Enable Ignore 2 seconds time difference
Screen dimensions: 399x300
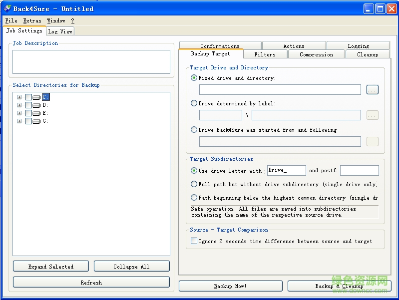coord(194,241)
